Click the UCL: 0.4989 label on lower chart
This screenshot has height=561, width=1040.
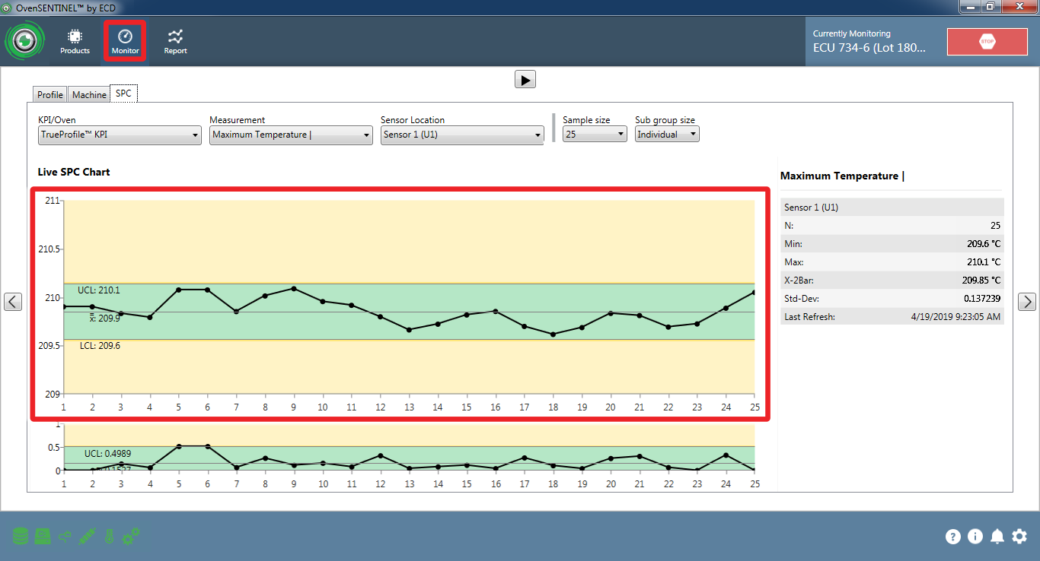click(x=107, y=454)
